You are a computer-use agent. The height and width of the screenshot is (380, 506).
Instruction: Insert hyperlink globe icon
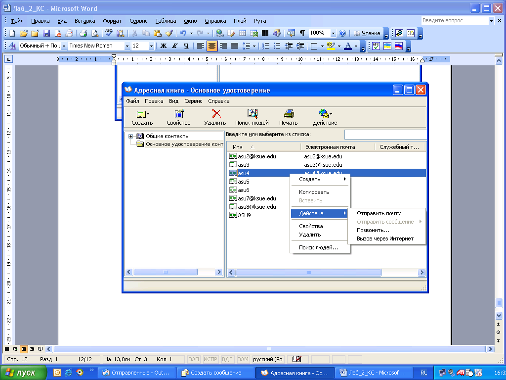[220, 33]
